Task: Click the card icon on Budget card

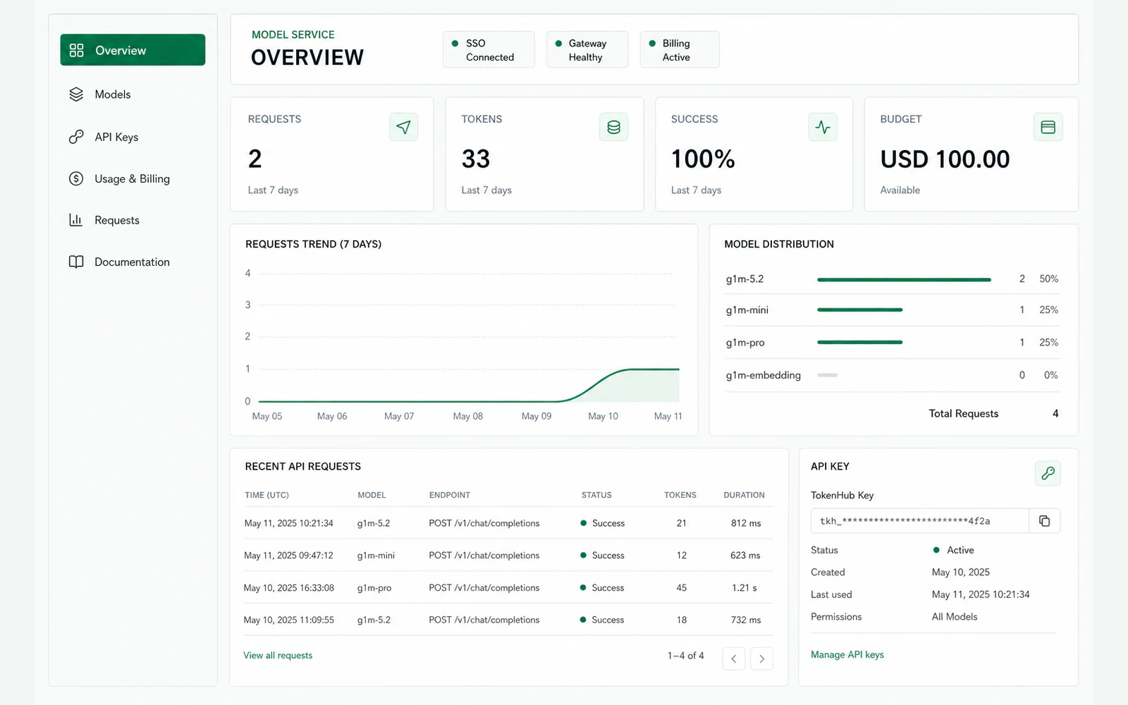Action: pos(1048,127)
